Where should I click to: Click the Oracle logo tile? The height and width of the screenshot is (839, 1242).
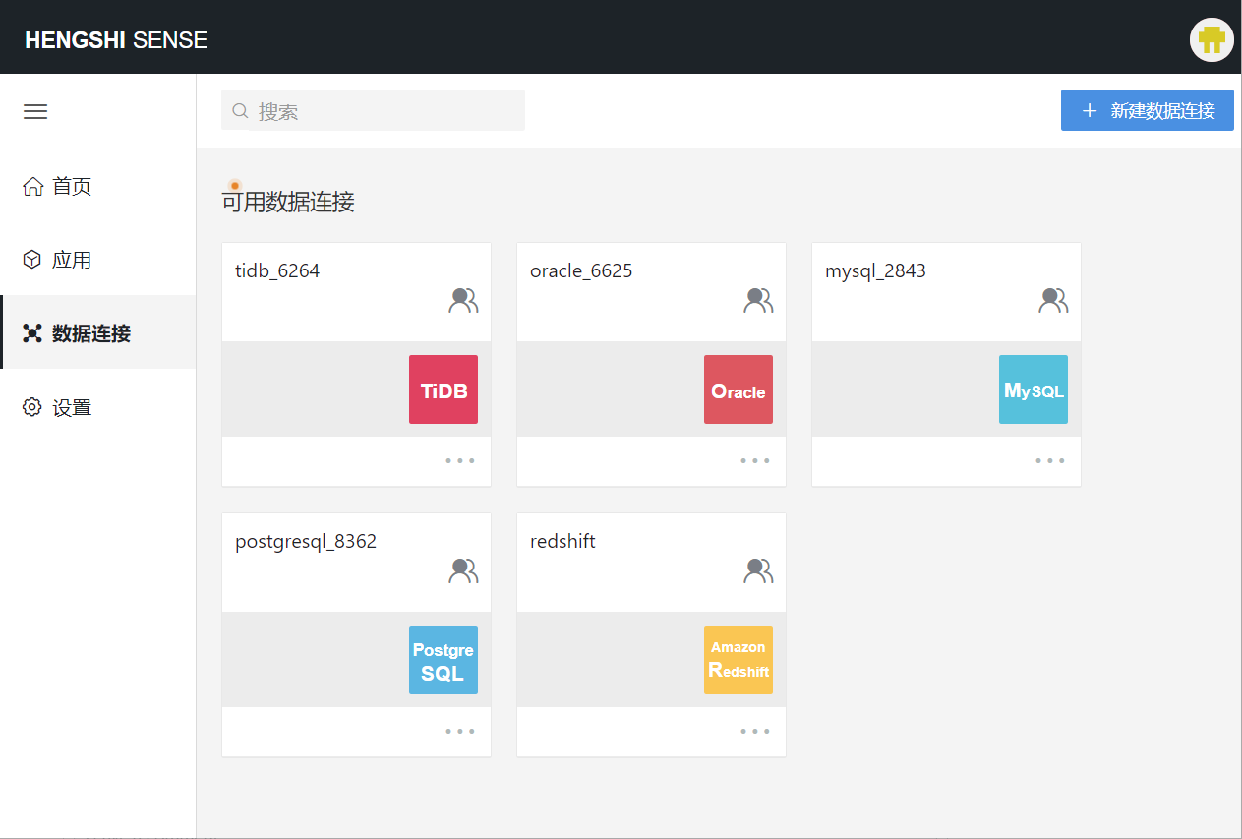739,390
